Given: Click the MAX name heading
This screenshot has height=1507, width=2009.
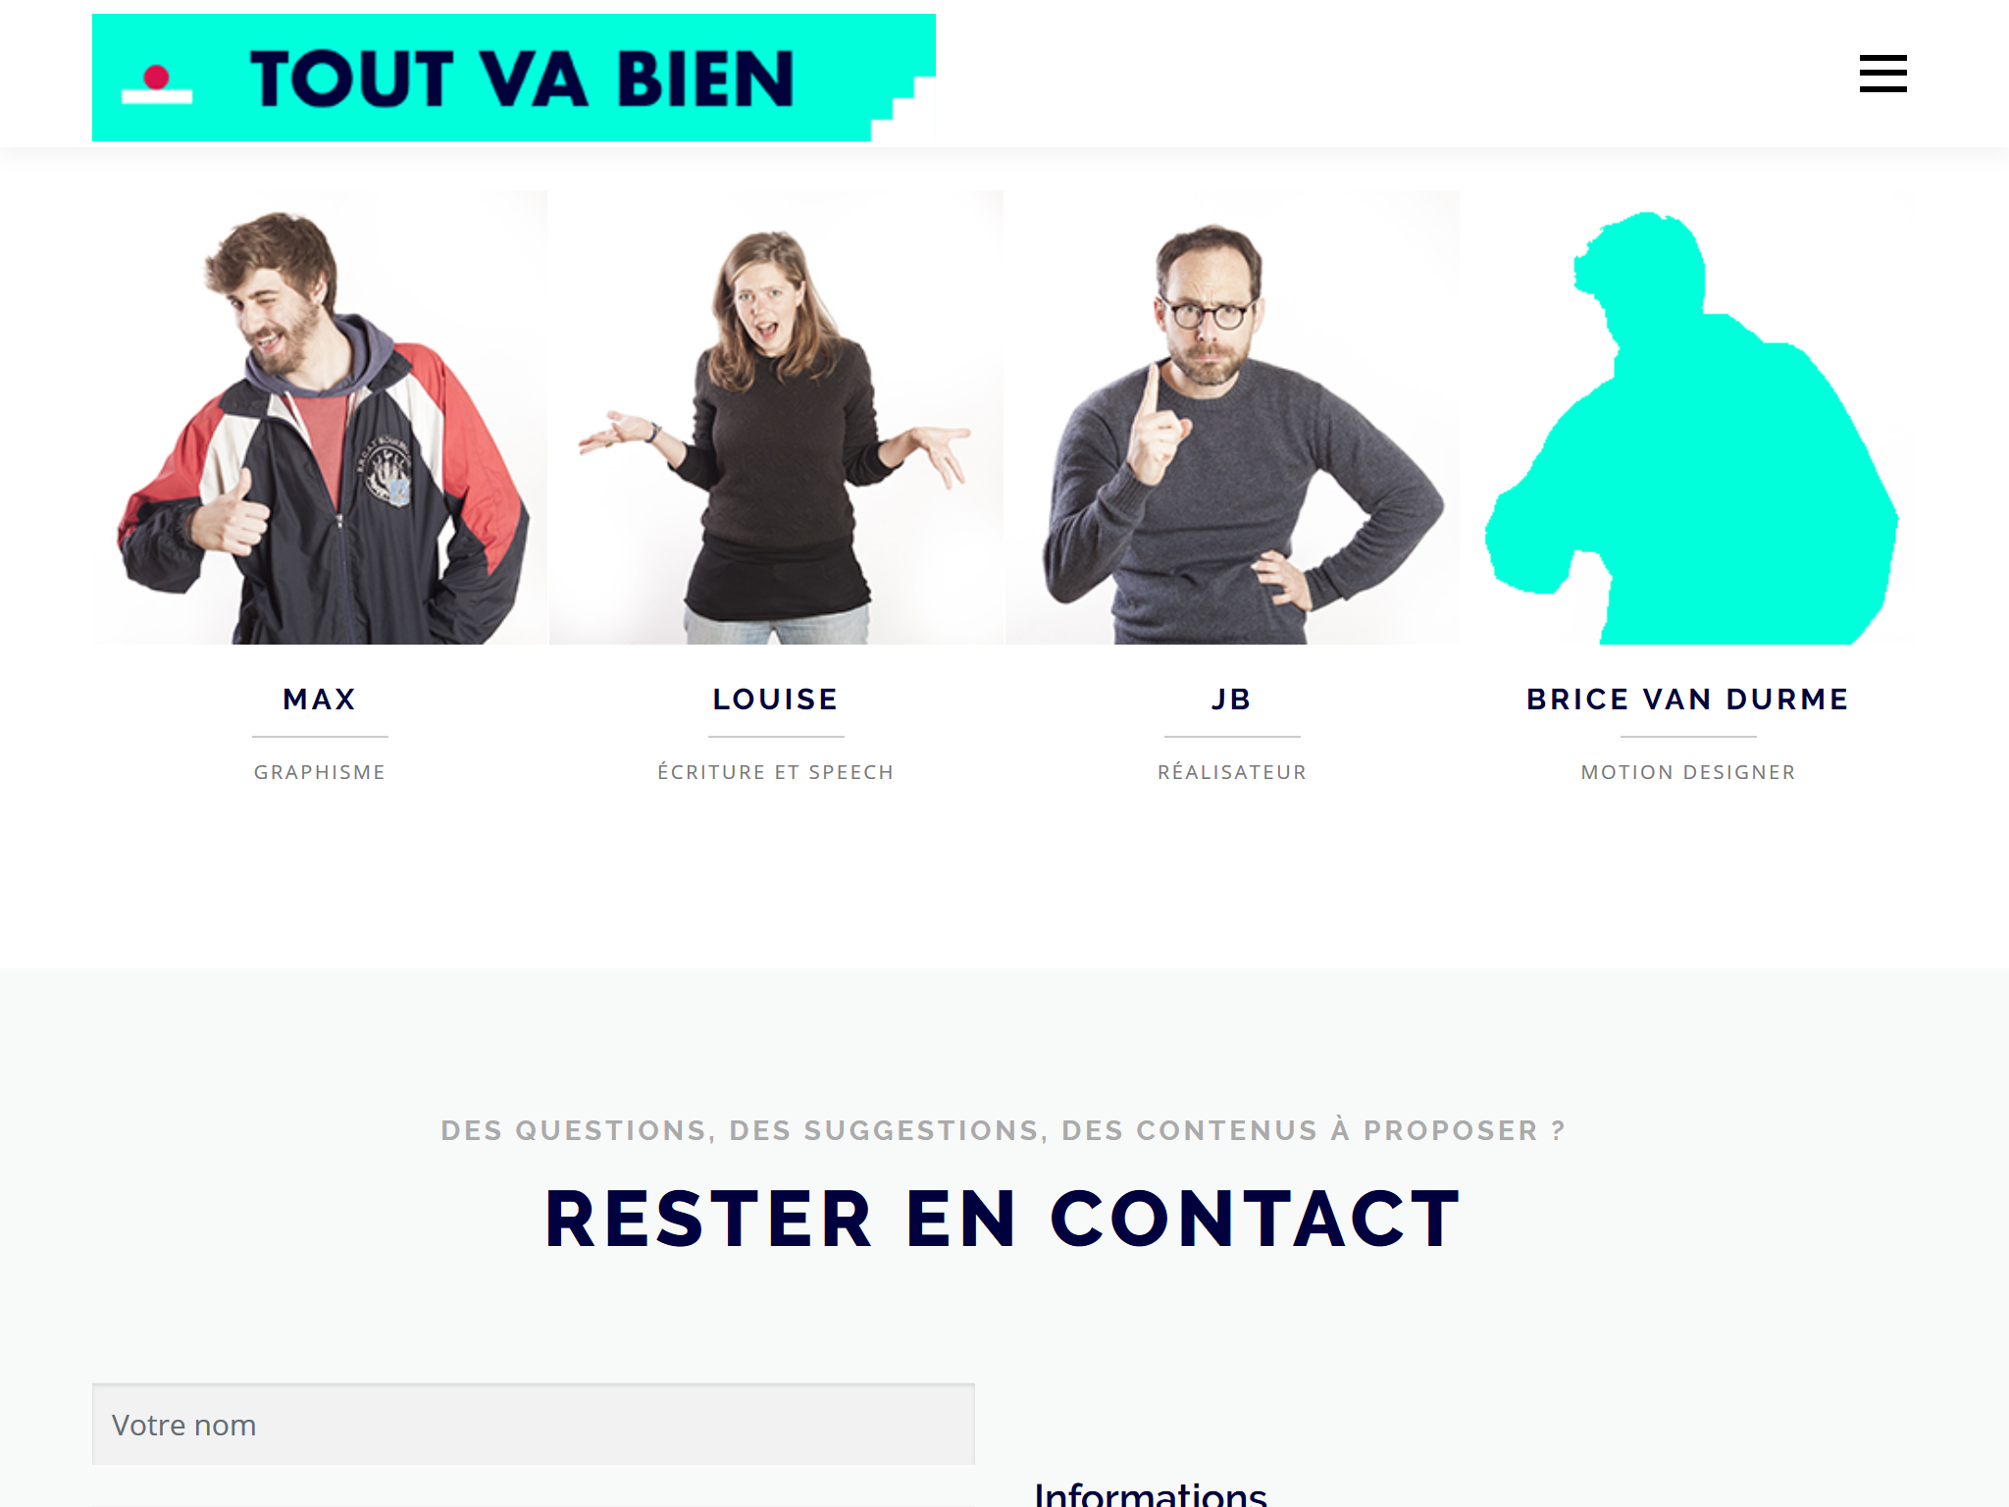Looking at the screenshot, I should [x=320, y=700].
